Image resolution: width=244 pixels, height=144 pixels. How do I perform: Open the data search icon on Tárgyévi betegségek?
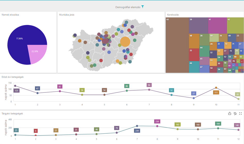235,114
